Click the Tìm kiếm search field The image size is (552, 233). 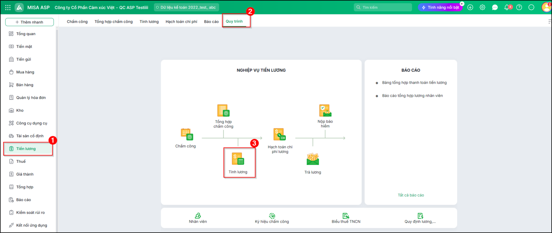click(x=383, y=7)
